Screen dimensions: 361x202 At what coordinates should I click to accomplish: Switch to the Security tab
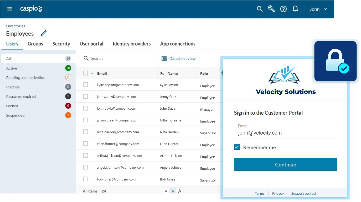click(x=61, y=44)
